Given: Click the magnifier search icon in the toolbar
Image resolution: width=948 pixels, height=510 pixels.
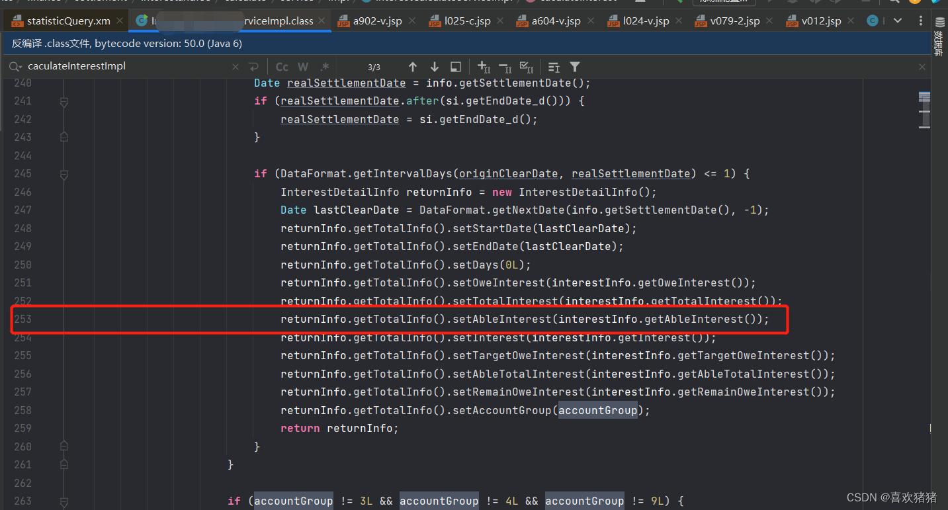Looking at the screenshot, I should [894, 3].
